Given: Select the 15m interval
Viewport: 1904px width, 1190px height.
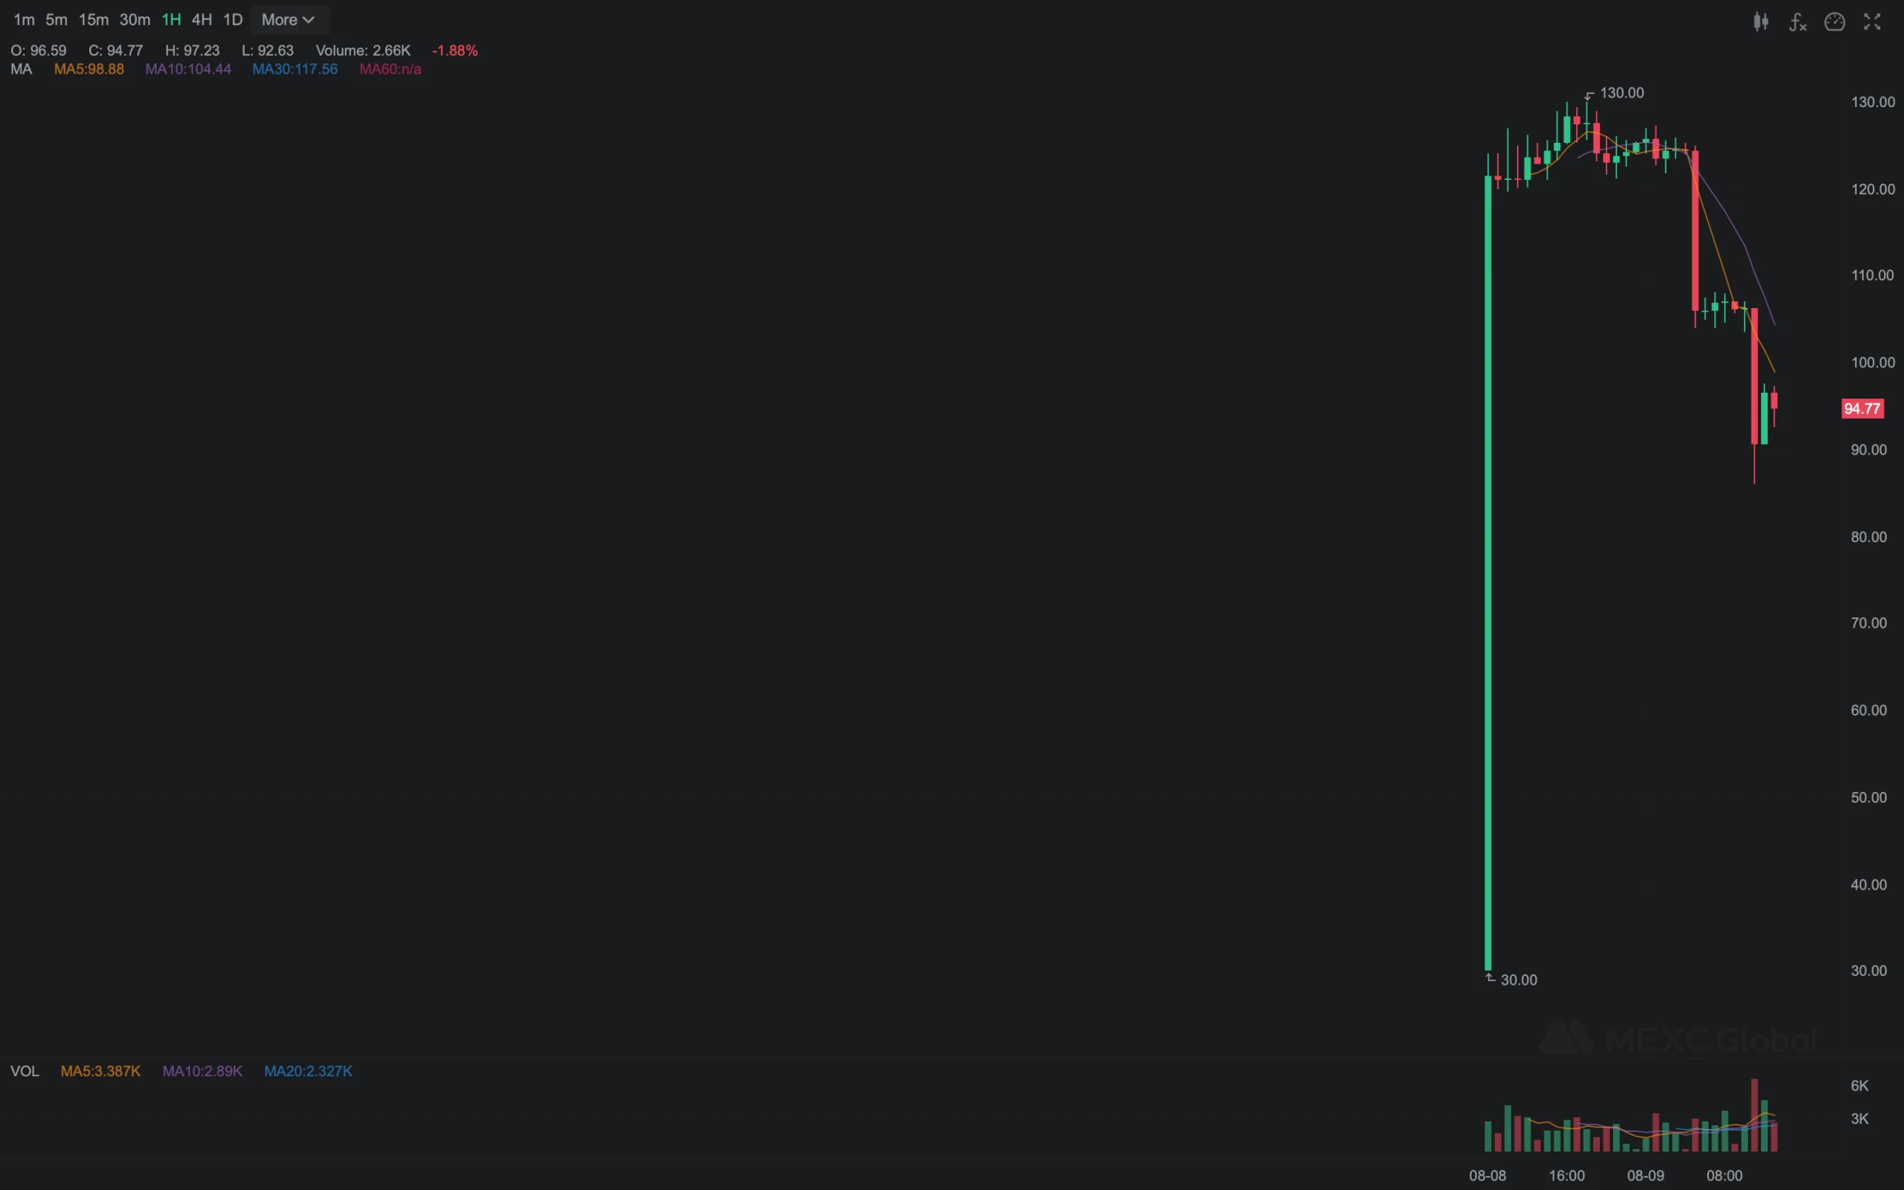Looking at the screenshot, I should 94,19.
